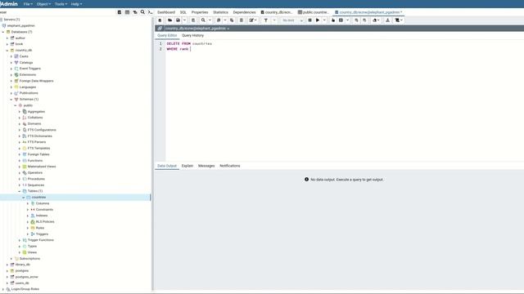Open the Messages output tab
Image resolution: width=524 pixels, height=294 pixels.
206,166
